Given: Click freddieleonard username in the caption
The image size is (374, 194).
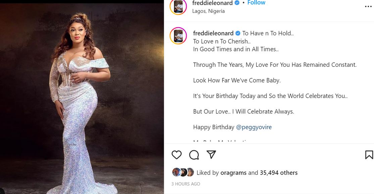Looking at the screenshot, I should (213, 33).
